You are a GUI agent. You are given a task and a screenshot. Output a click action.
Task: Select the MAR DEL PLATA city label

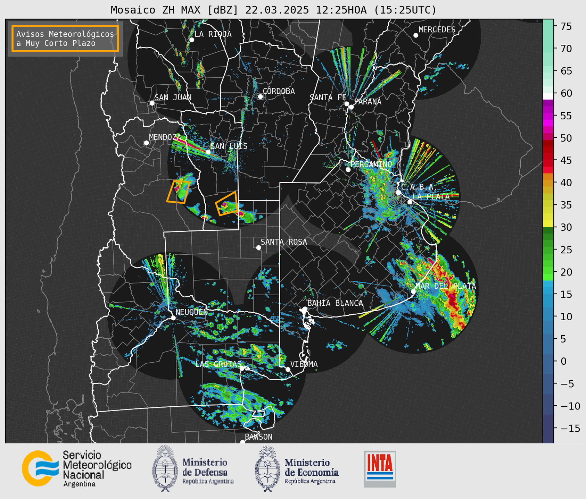coord(446,286)
